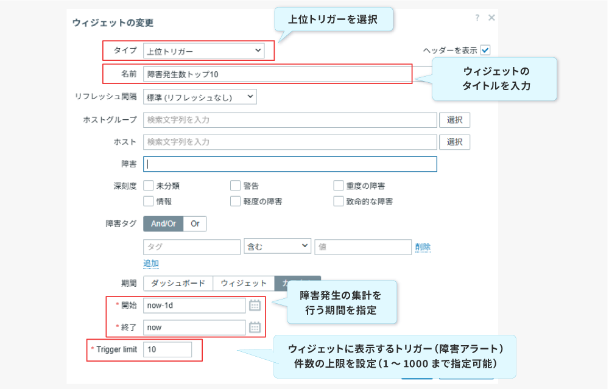Click the 削除 tag link

(423, 247)
